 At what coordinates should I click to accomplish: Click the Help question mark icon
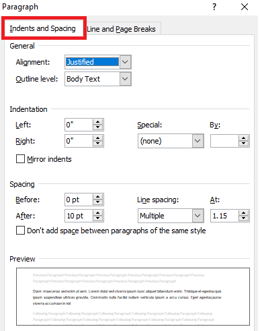tap(214, 7)
